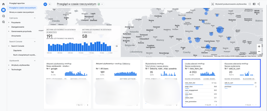Click Nazwa wydarzenia in key events card
This screenshot has height=111, width=267.
pos(232,66)
